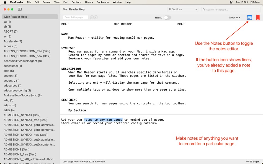Select Man Reader Help in the sidebar
This screenshot has height=164, width=263.
point(30,17)
